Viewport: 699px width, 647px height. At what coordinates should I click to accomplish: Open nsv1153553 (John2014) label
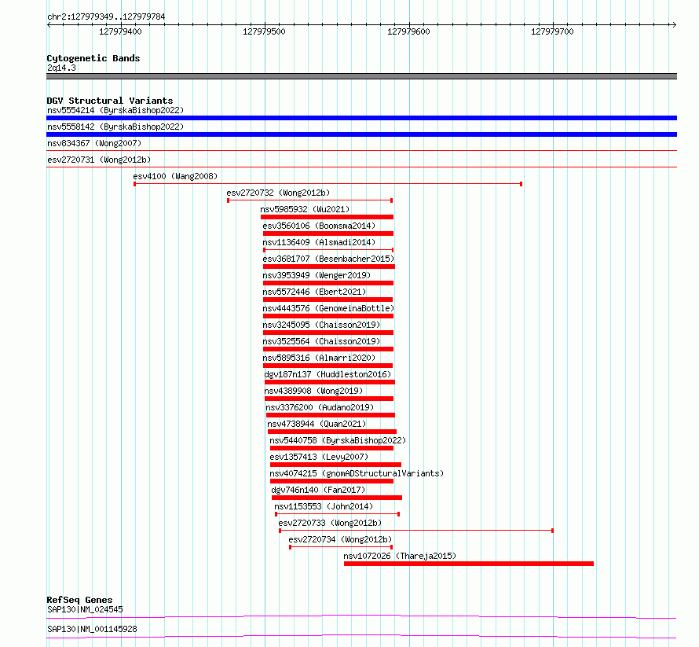pyautogui.click(x=324, y=506)
